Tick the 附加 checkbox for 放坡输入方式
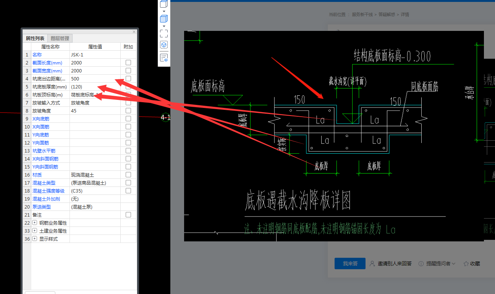Viewport: 495px width, 294px height. click(128, 103)
